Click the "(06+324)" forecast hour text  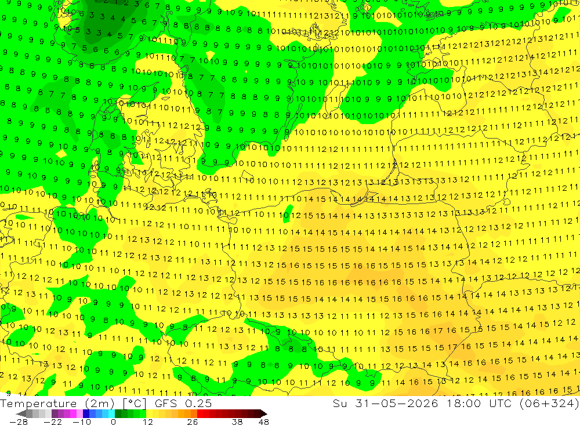pos(549,404)
